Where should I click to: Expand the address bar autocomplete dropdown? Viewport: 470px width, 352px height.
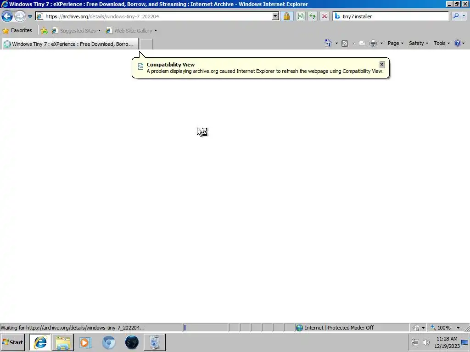(x=275, y=16)
